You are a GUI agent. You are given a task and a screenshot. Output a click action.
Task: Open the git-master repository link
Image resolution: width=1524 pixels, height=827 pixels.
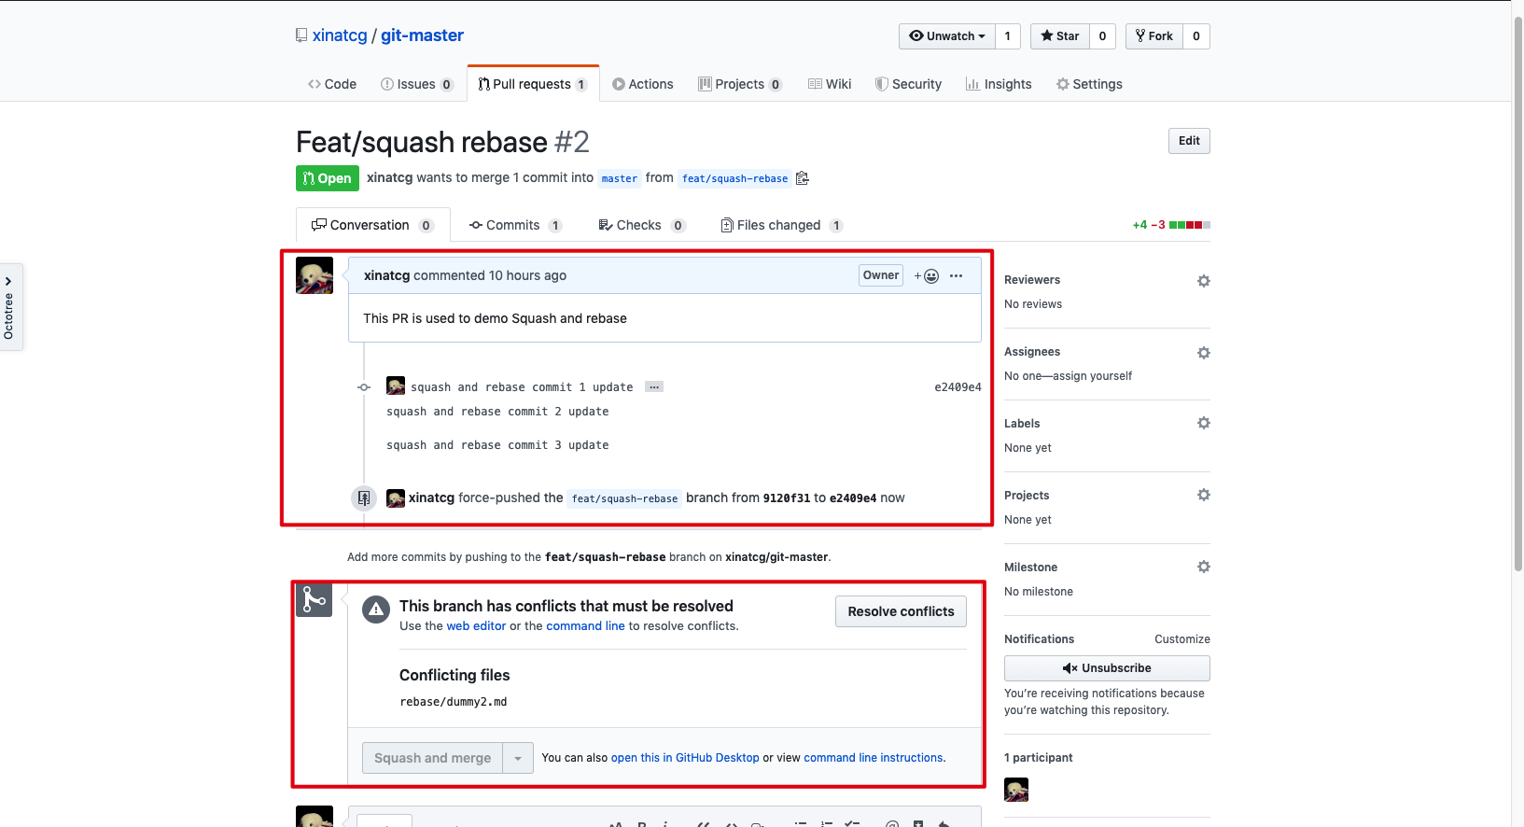click(422, 35)
